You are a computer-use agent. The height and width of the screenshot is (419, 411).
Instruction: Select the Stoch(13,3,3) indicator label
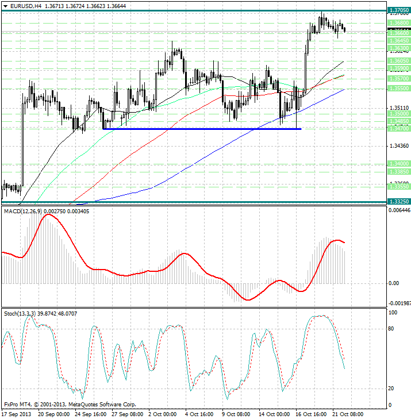[20, 313]
